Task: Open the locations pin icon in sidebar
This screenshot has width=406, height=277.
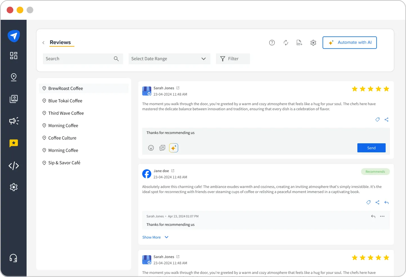Action: tap(14, 77)
